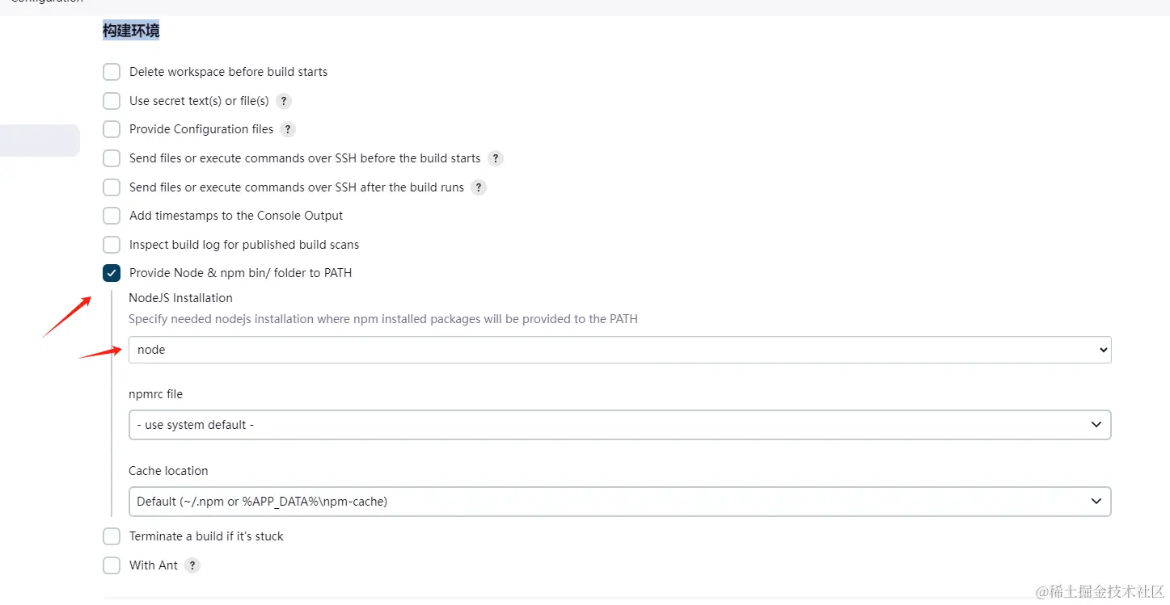
Task: Open the Cache location dropdown
Action: pos(619,502)
